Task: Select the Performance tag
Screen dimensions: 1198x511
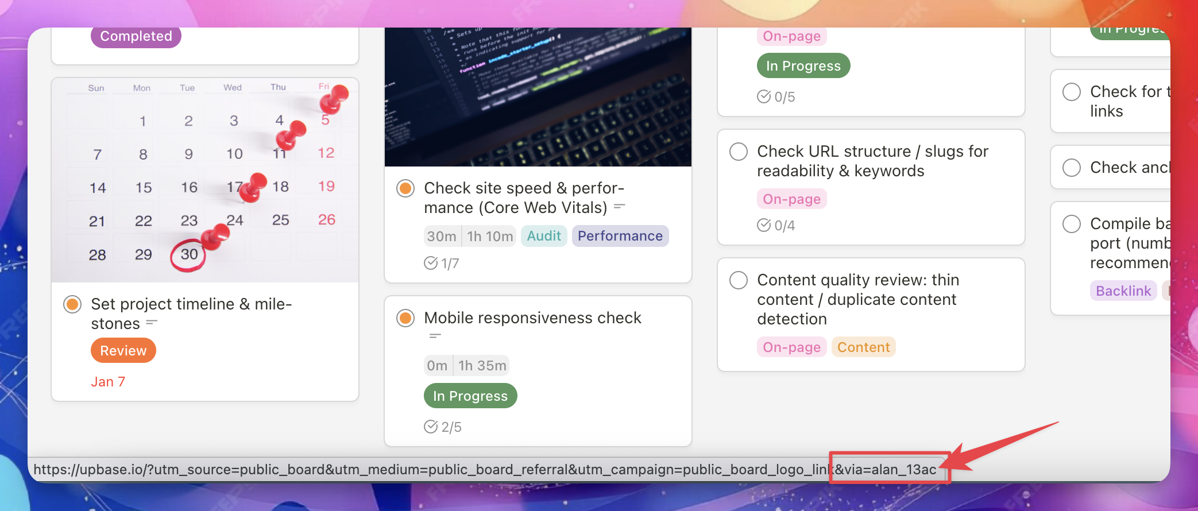Action: (x=620, y=236)
